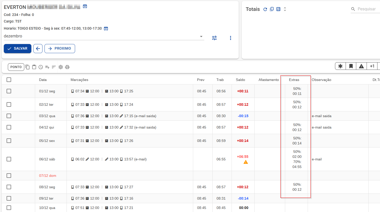Image resolution: width=380 pixels, height=212 pixels.
Task: Open the dezembro month dropdown
Action: pyautogui.click(x=104, y=36)
